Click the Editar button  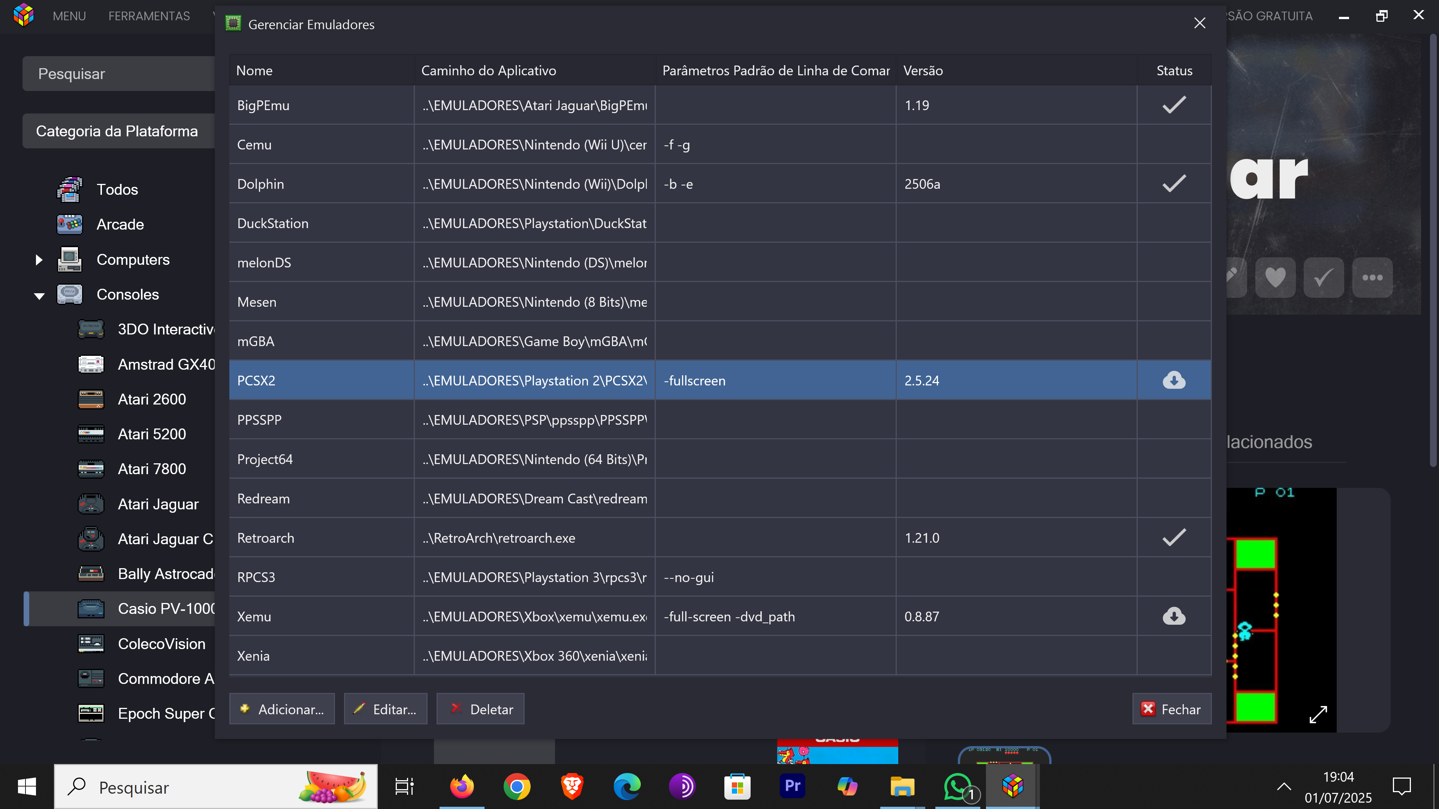[386, 709]
